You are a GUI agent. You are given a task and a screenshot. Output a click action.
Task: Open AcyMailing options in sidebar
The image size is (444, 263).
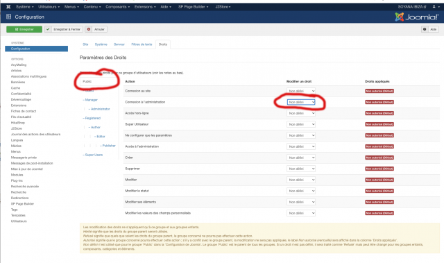point(19,65)
